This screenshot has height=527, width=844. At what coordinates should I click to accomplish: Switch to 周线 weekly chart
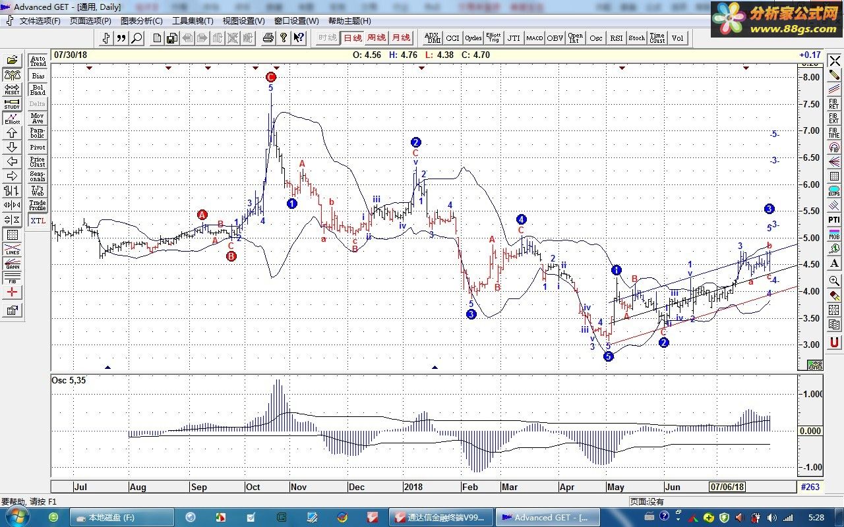(x=377, y=38)
